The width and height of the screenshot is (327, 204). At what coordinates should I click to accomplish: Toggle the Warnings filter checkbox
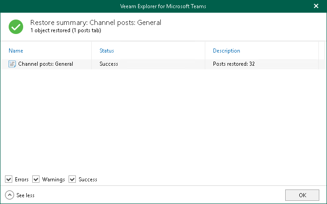(36, 180)
